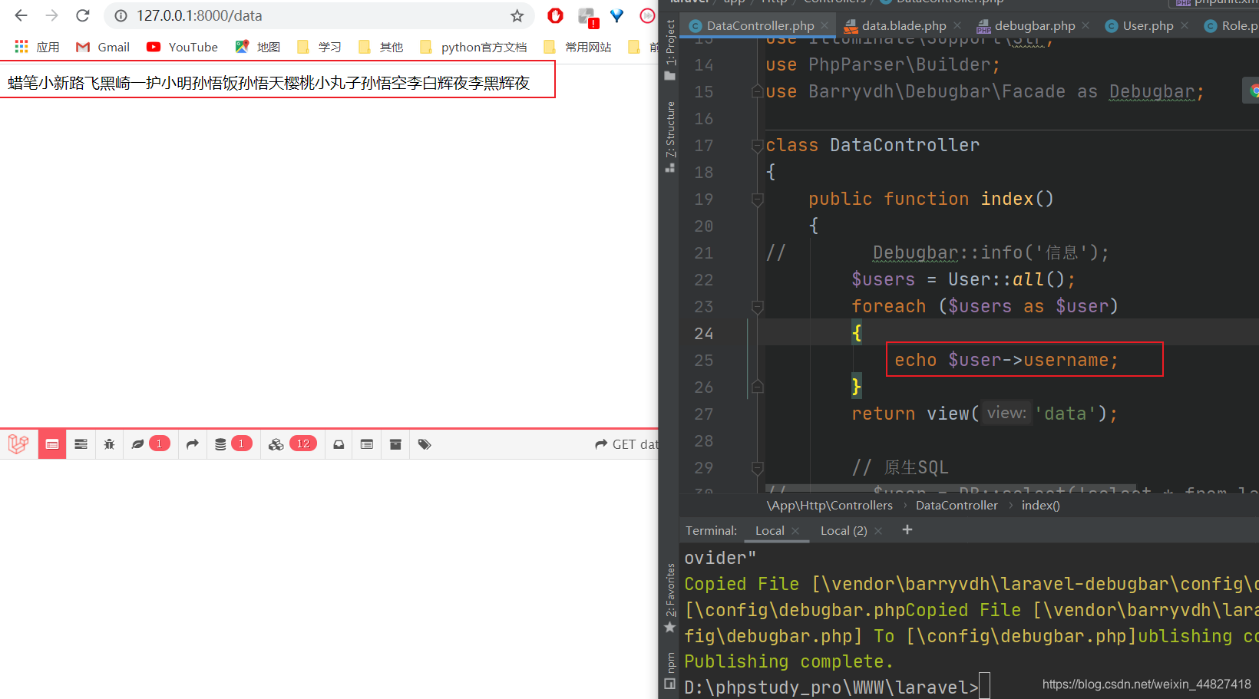Open the Debugbar Queries database tab

tap(233, 444)
